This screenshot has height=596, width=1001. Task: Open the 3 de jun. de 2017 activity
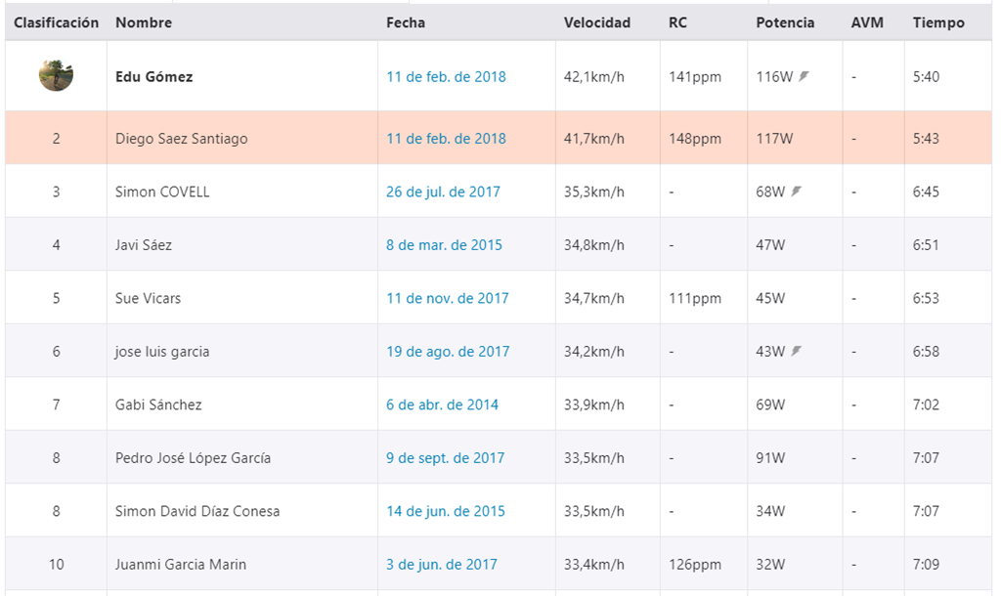pos(442,564)
